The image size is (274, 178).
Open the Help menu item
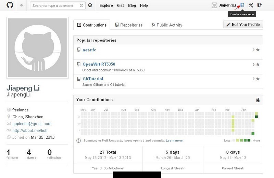[x=144, y=5]
